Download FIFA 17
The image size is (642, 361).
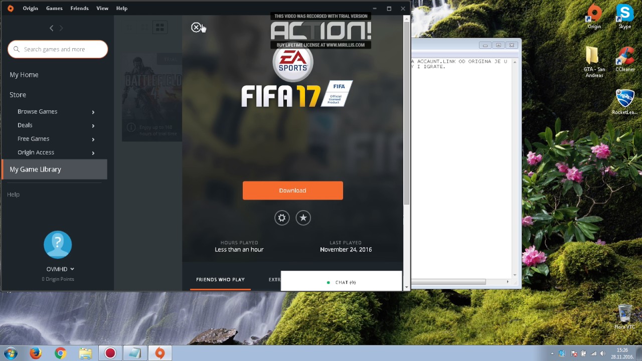(292, 191)
